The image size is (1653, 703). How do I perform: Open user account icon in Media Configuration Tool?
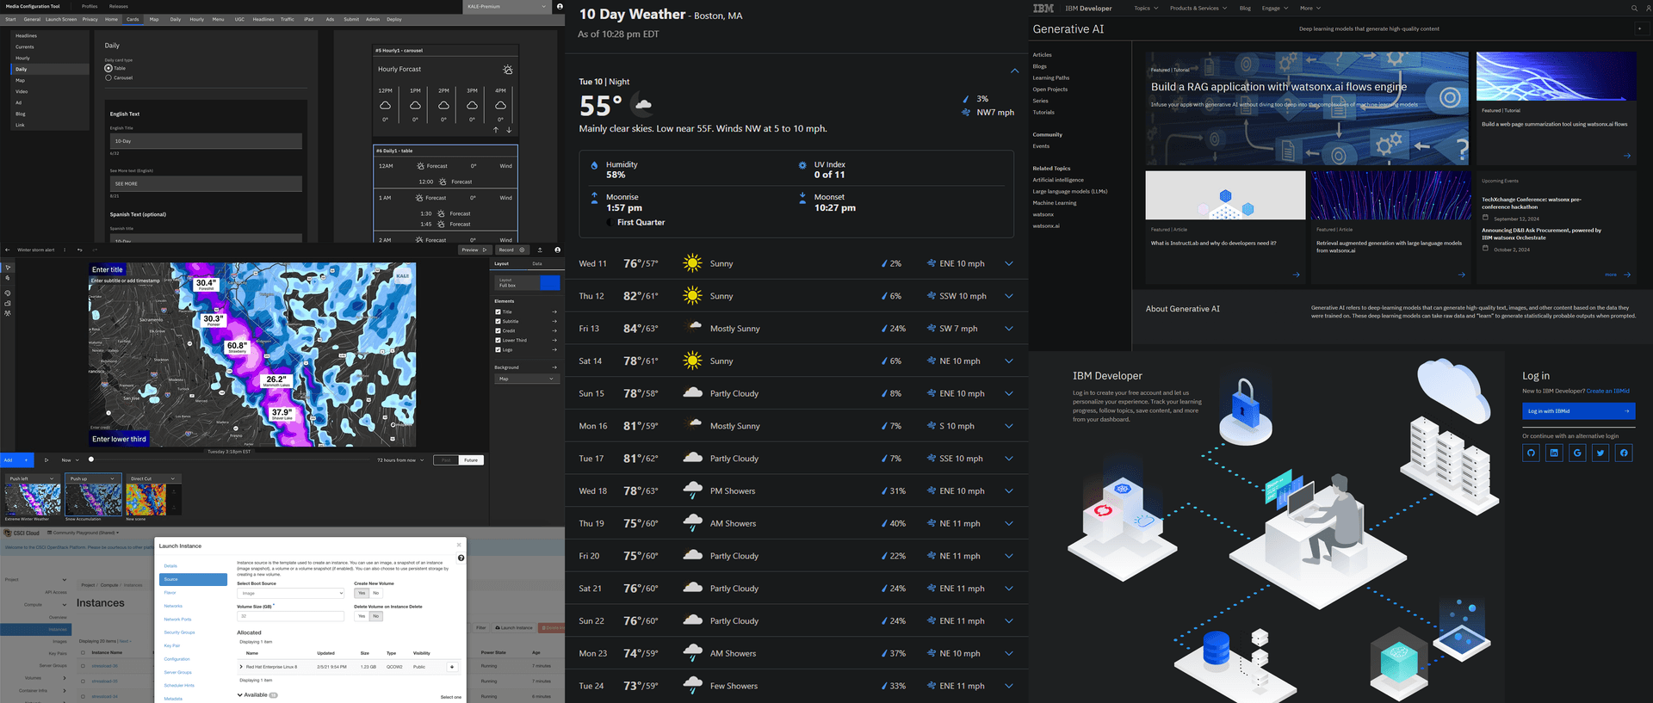pos(560,6)
